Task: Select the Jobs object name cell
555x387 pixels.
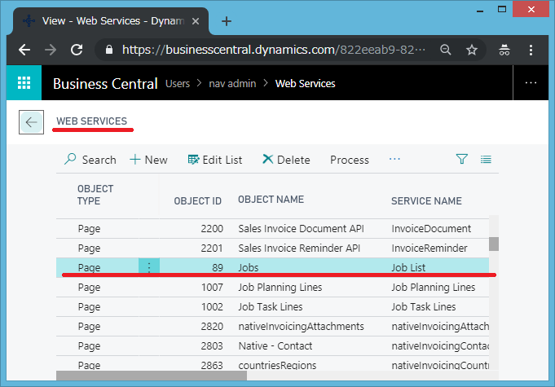Action: click(x=248, y=267)
